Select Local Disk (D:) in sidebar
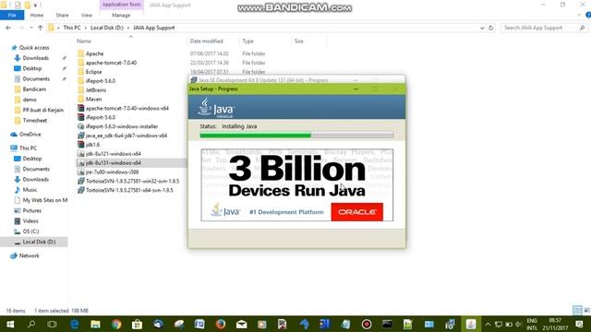The width and height of the screenshot is (591, 332). [39, 242]
